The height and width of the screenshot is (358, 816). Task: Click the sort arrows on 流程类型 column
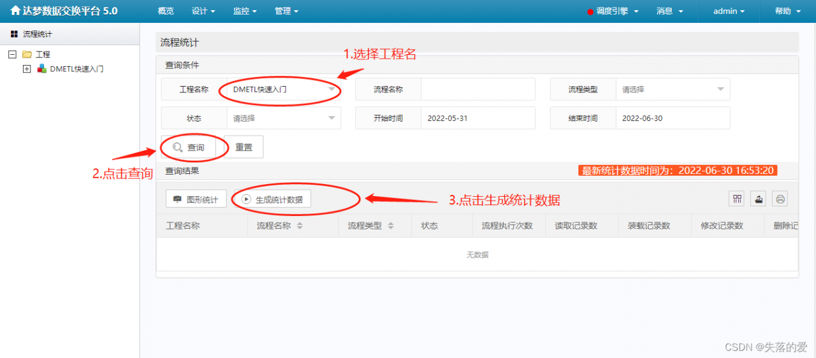tap(391, 226)
